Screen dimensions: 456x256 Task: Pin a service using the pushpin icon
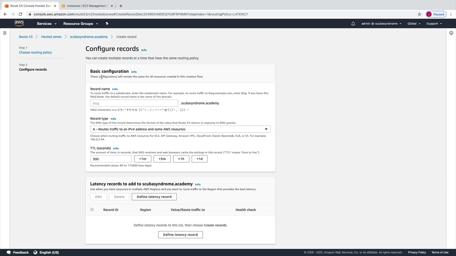(107, 23)
